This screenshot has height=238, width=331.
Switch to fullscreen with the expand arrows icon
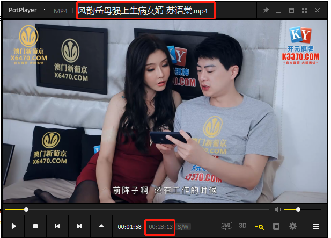click(x=305, y=10)
